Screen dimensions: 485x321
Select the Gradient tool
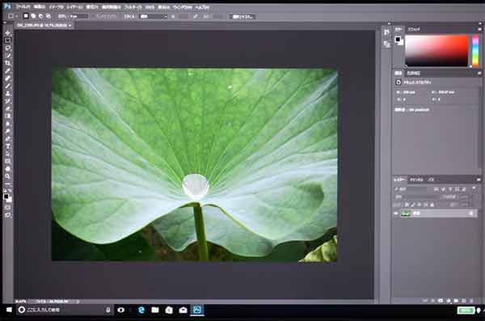pyautogui.click(x=8, y=116)
